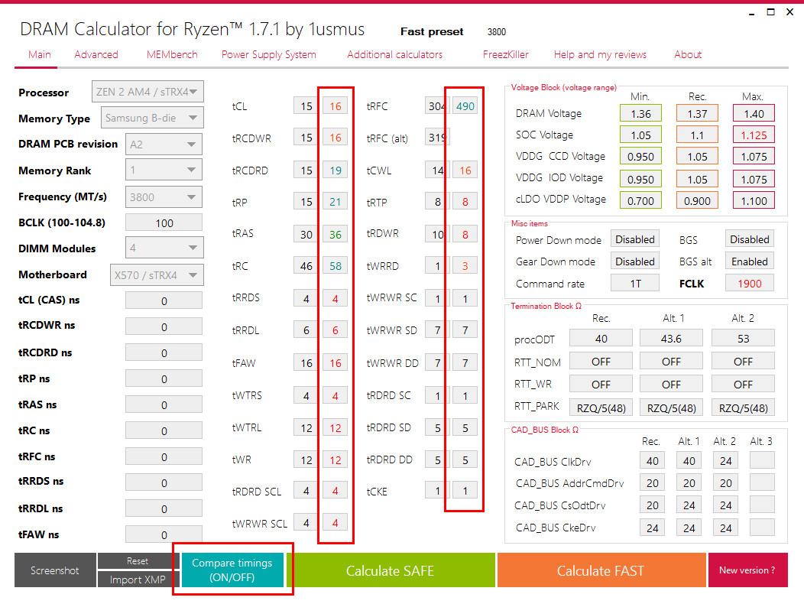The image size is (804, 604).
Task: Click CAD_BUS ClkDrv Rec value 40
Action: (652, 461)
